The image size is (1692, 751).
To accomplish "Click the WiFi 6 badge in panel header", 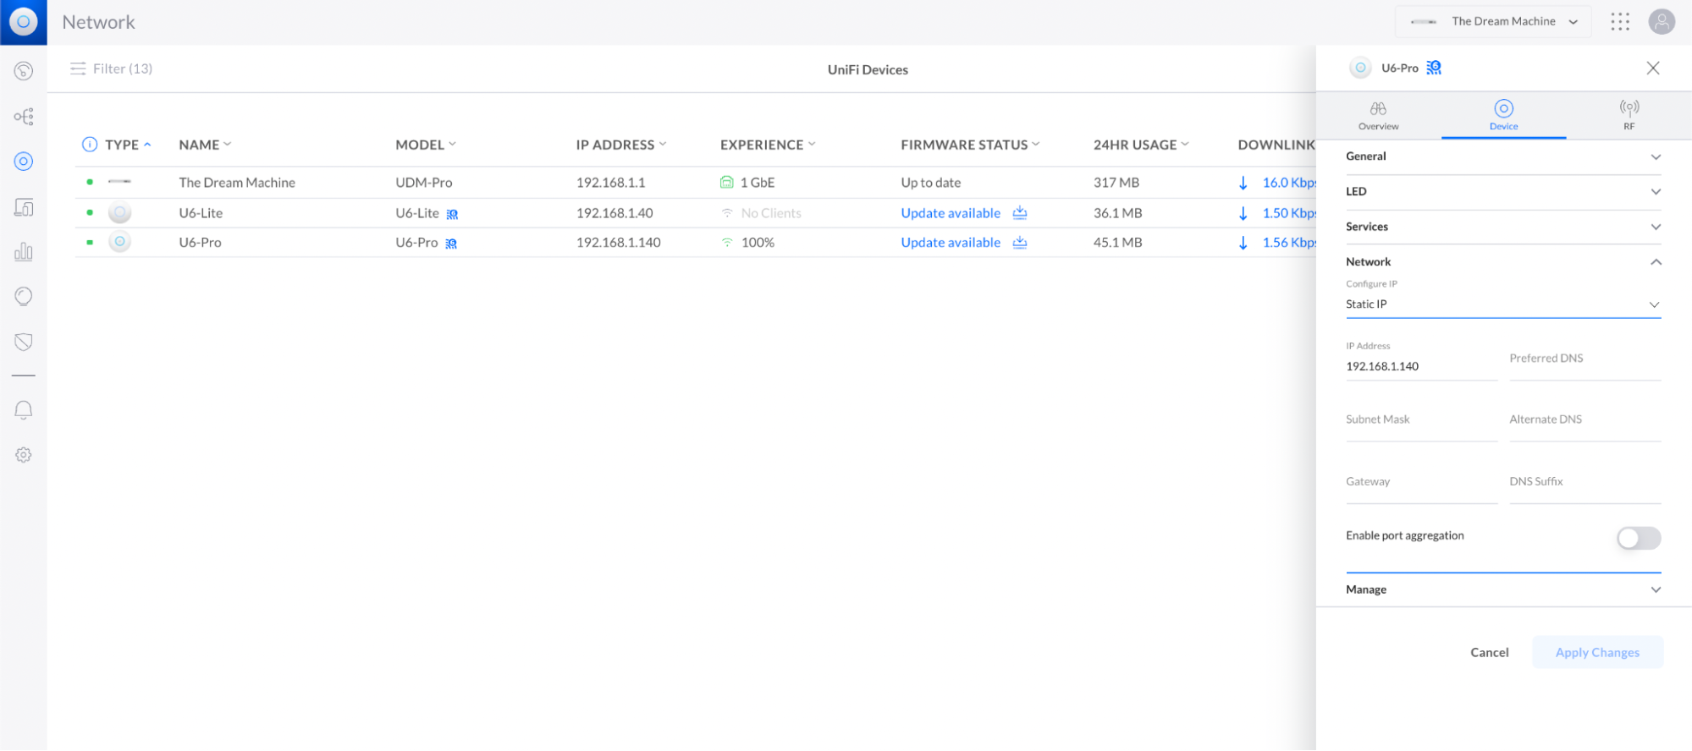I will [x=1434, y=68].
